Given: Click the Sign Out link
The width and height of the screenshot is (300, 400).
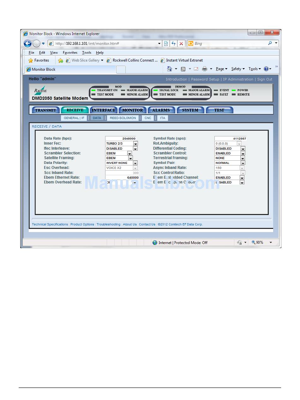Looking at the screenshot, I should 265,79.
